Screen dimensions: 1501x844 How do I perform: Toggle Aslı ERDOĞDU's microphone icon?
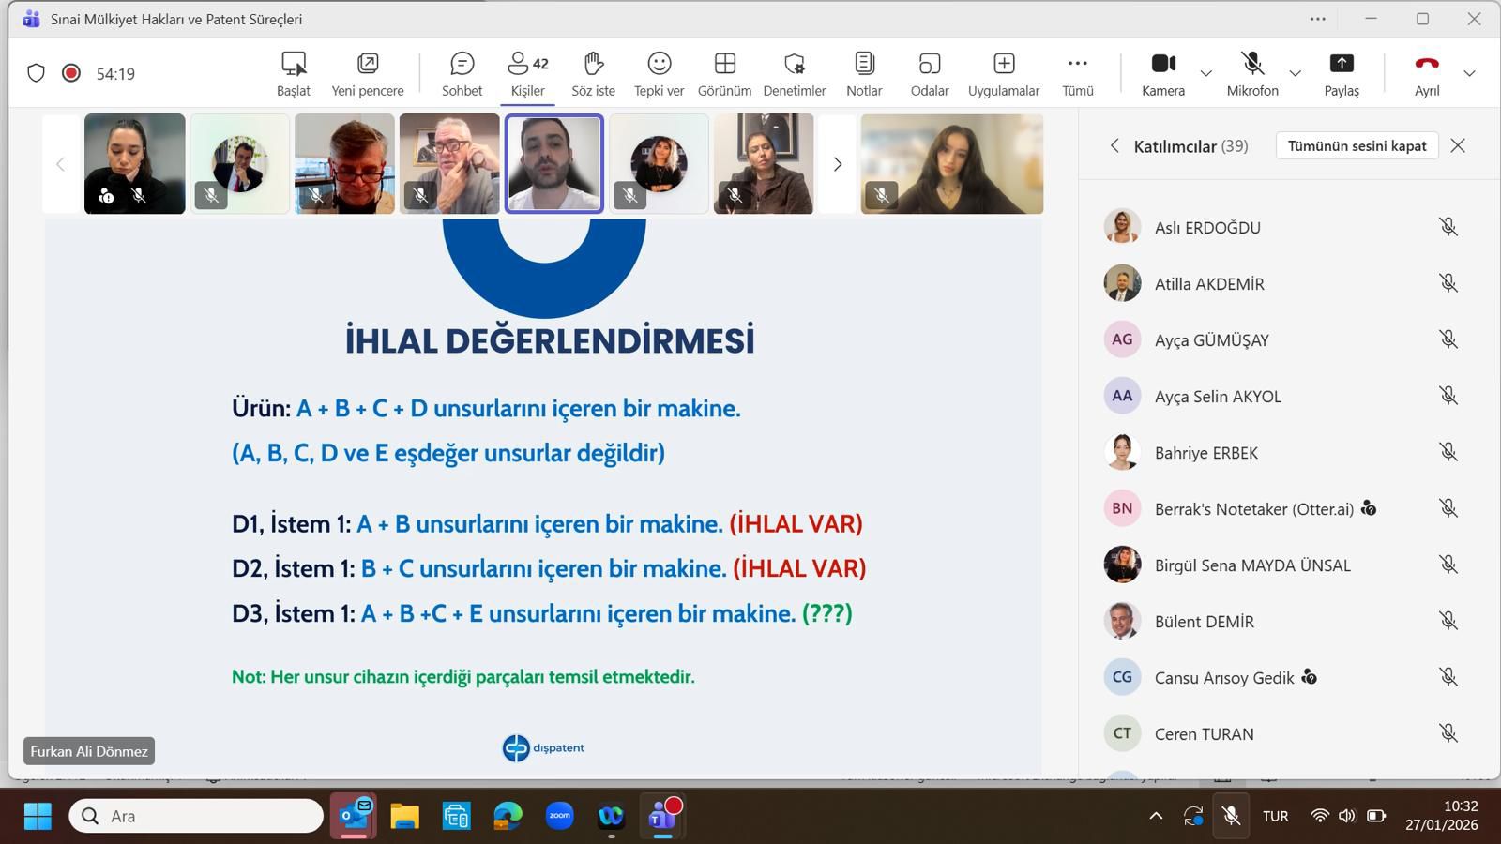[x=1448, y=227]
